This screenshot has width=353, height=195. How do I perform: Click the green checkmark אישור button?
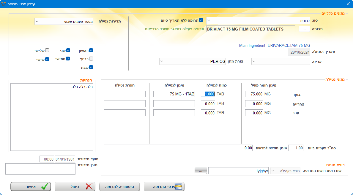31,186
